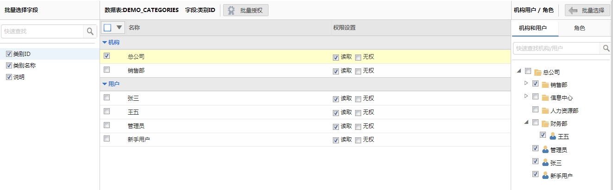The height and width of the screenshot is (190, 613).
Task: Open the select-all dropdown arrow in header
Action: point(119,27)
